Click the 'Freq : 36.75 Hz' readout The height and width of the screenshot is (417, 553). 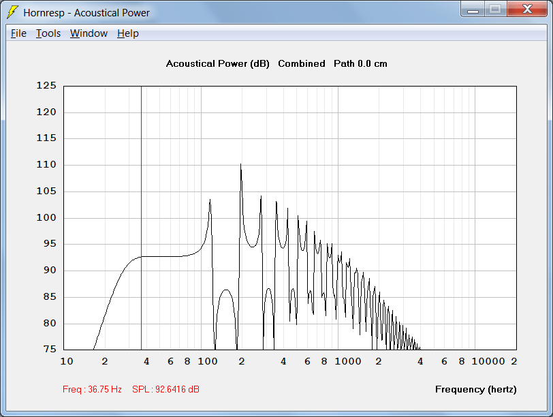(92, 389)
